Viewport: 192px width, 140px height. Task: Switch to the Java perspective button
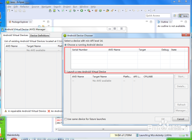tap(184, 16)
